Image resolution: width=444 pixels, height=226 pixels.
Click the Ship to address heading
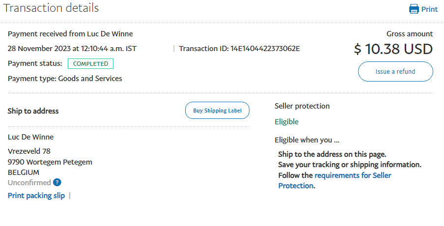pyautogui.click(x=33, y=111)
